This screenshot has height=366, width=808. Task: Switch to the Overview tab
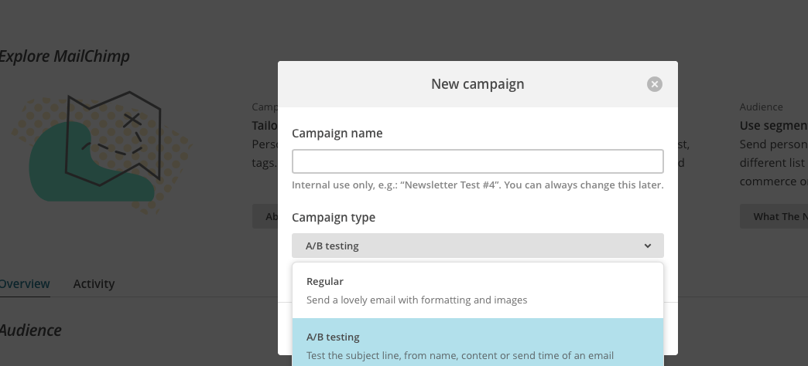[24, 283]
